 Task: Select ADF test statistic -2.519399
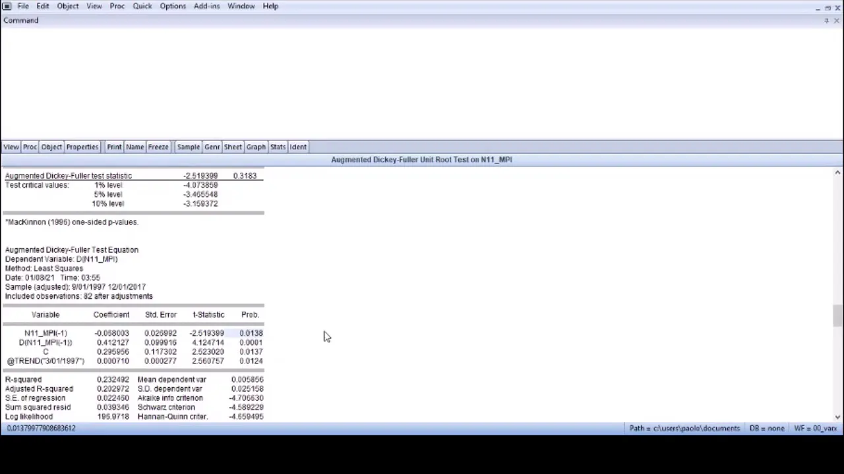[200, 176]
